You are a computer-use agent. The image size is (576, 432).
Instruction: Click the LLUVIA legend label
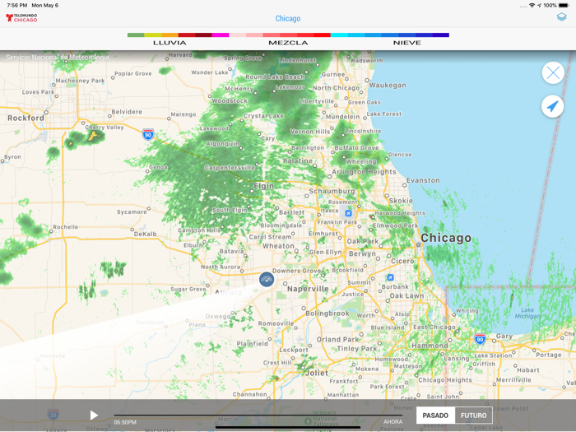[170, 43]
